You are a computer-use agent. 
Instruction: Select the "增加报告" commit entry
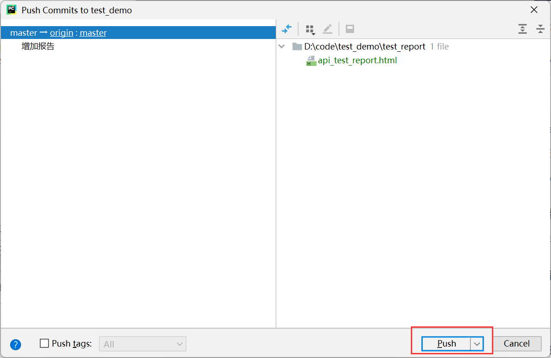click(x=38, y=46)
